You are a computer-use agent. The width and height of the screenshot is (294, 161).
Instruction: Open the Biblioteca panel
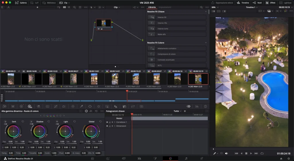coord(49,3)
